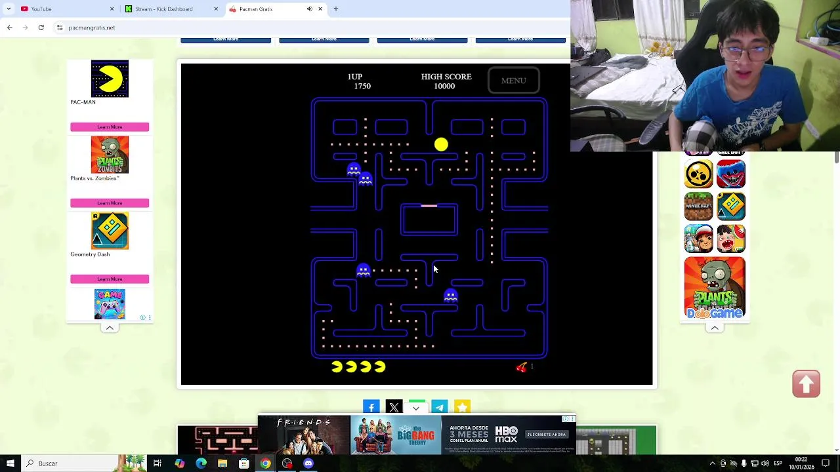This screenshot has width=840, height=472.
Task: Share the page on Facebook
Action: tap(371, 407)
